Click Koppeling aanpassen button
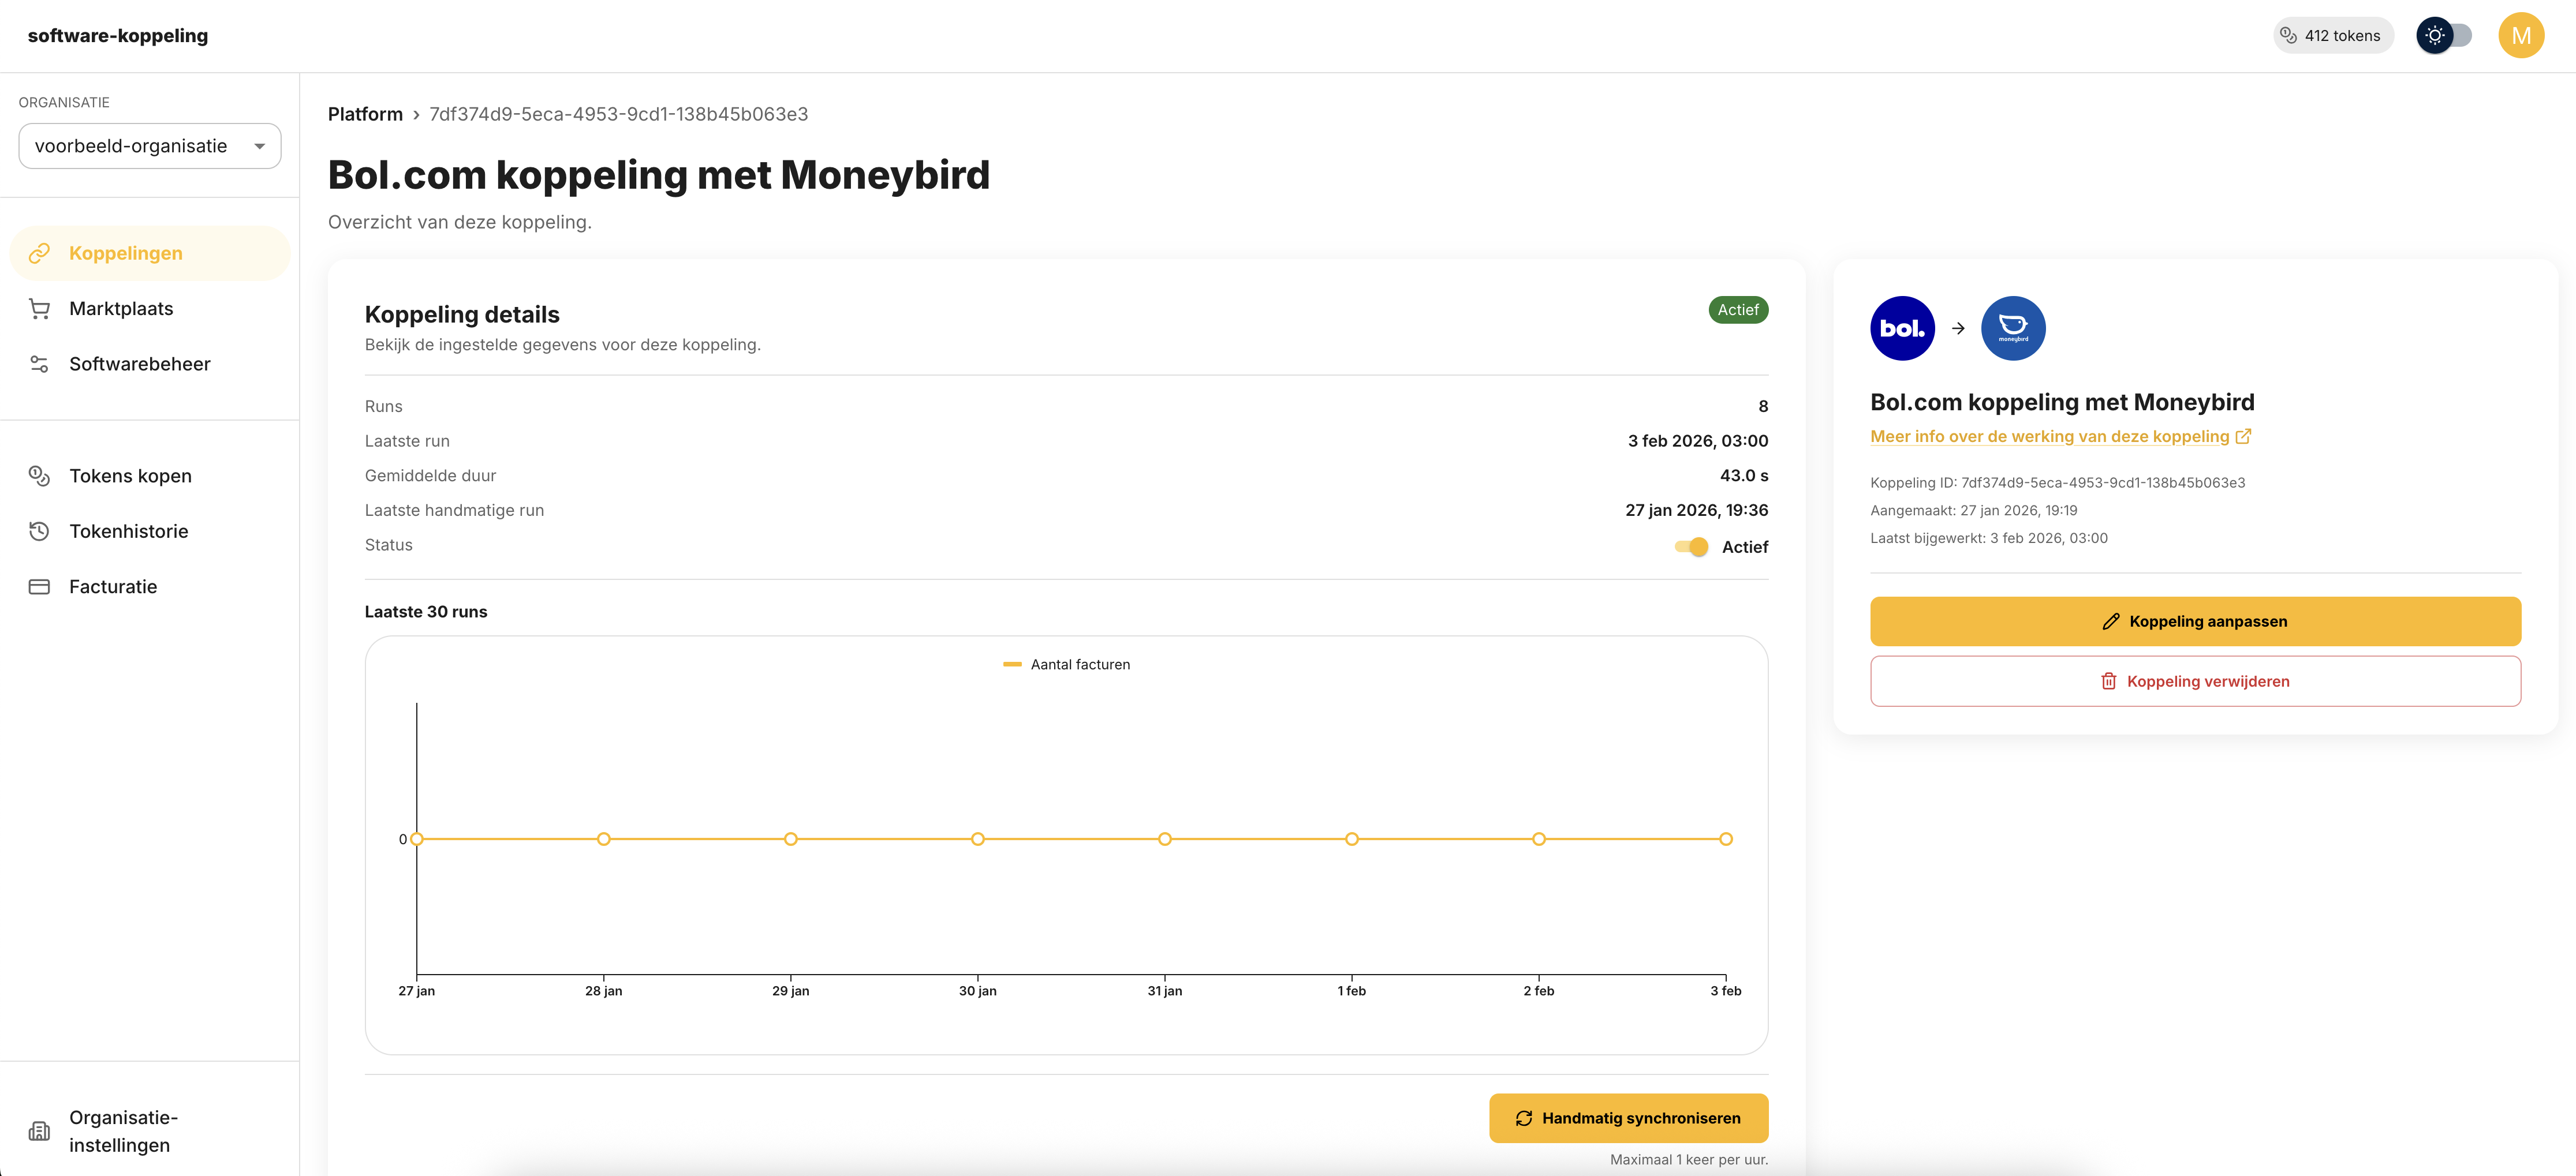2576x1176 pixels. pos(2195,621)
